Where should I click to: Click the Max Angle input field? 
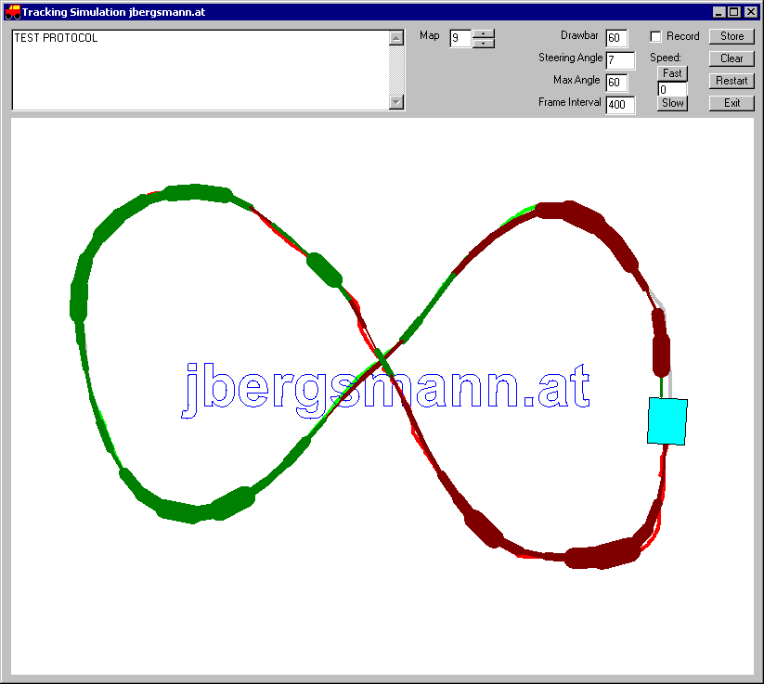pyautogui.click(x=616, y=83)
